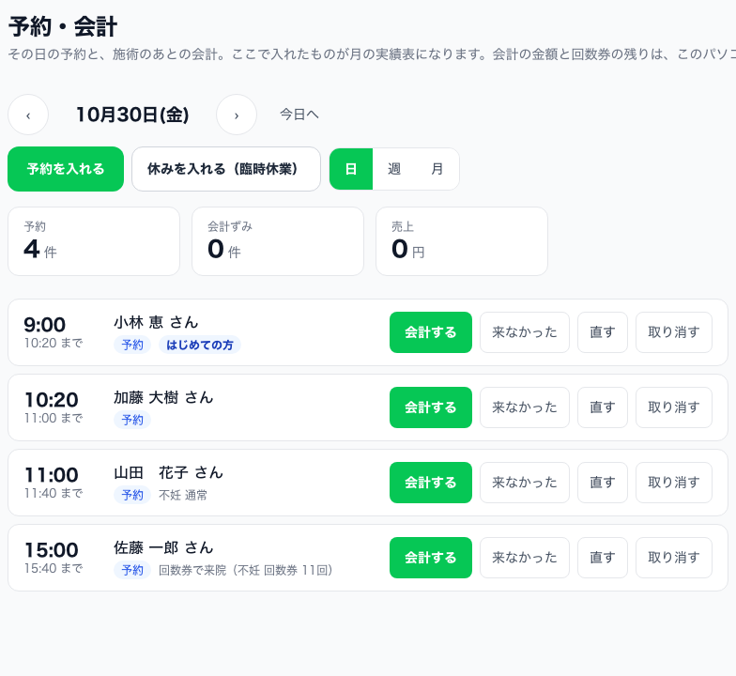736x676 pixels.
Task: Click 会計する for 加藤 大樹
Action: [x=431, y=407]
